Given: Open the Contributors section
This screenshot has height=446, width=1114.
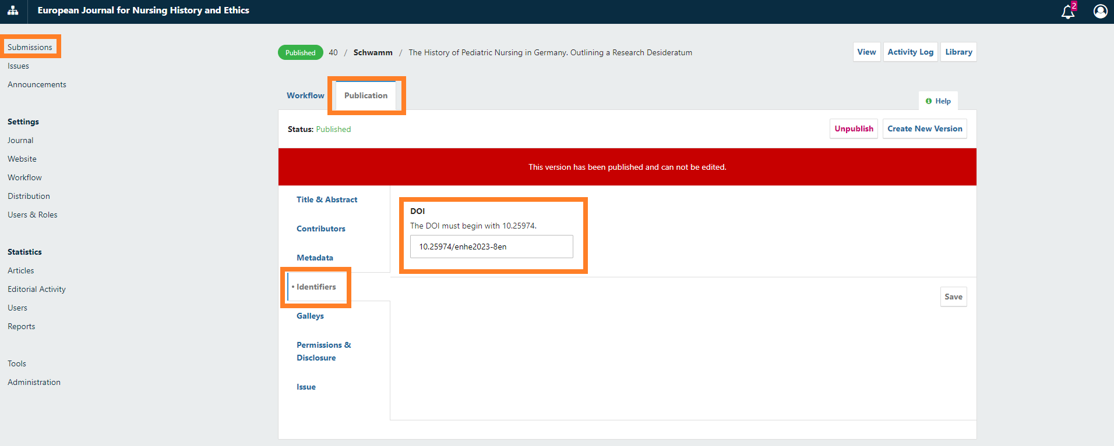Looking at the screenshot, I should [x=321, y=229].
